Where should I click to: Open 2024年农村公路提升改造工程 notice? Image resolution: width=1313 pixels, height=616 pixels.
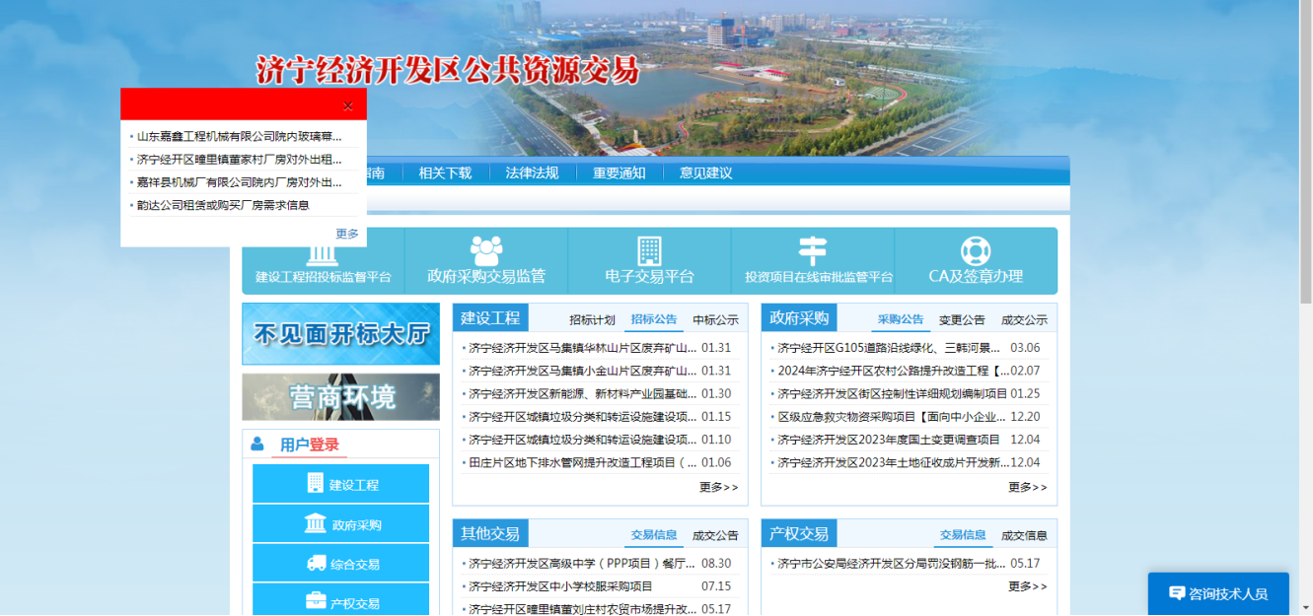(x=892, y=371)
